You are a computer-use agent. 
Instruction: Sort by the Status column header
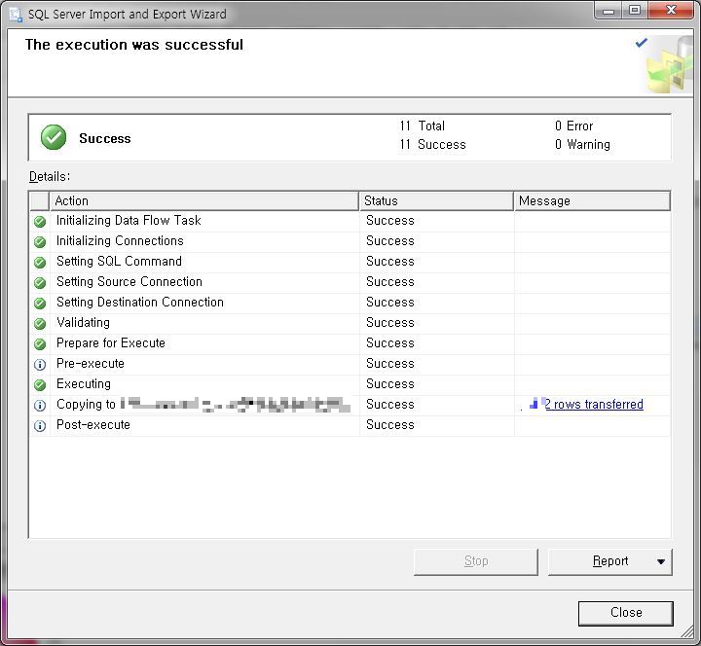point(436,201)
